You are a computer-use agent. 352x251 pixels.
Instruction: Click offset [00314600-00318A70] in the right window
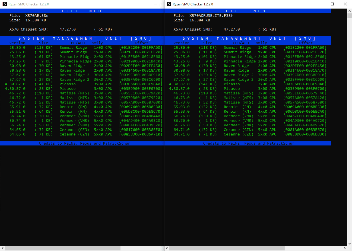305,70
